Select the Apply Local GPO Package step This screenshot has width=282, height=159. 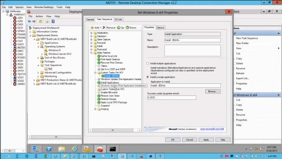coord(114,102)
